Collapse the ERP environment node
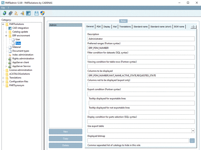 [x=6, y=36]
